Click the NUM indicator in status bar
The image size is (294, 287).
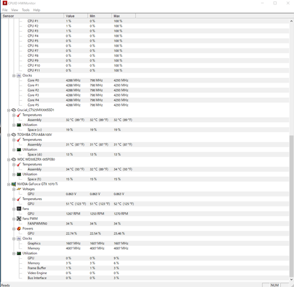point(274,285)
